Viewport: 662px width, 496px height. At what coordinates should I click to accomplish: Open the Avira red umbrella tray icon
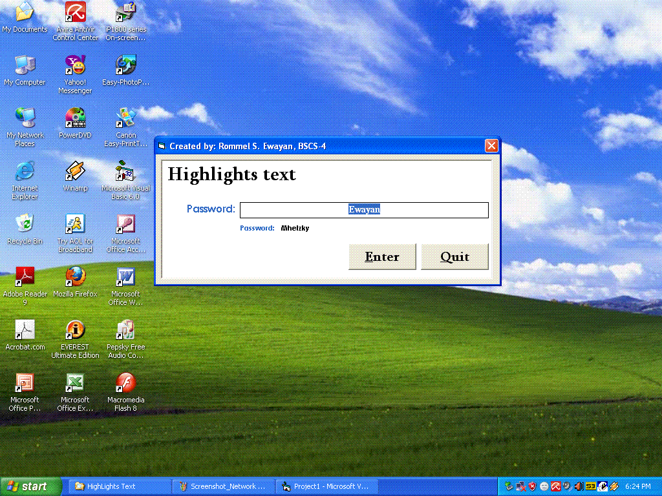[x=555, y=486]
